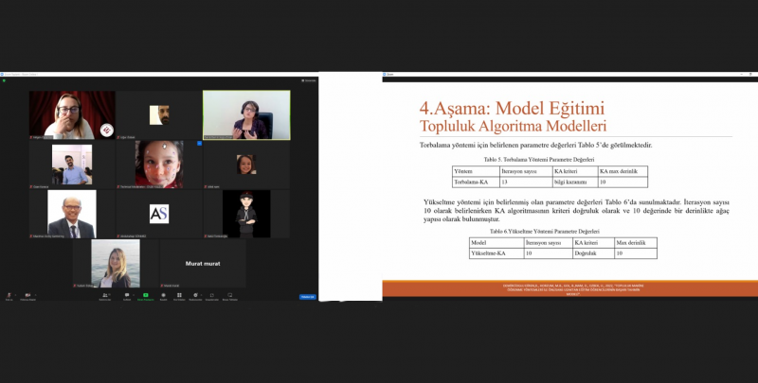Click the green encryption shield icon
758x383 pixels.
pos(5,80)
